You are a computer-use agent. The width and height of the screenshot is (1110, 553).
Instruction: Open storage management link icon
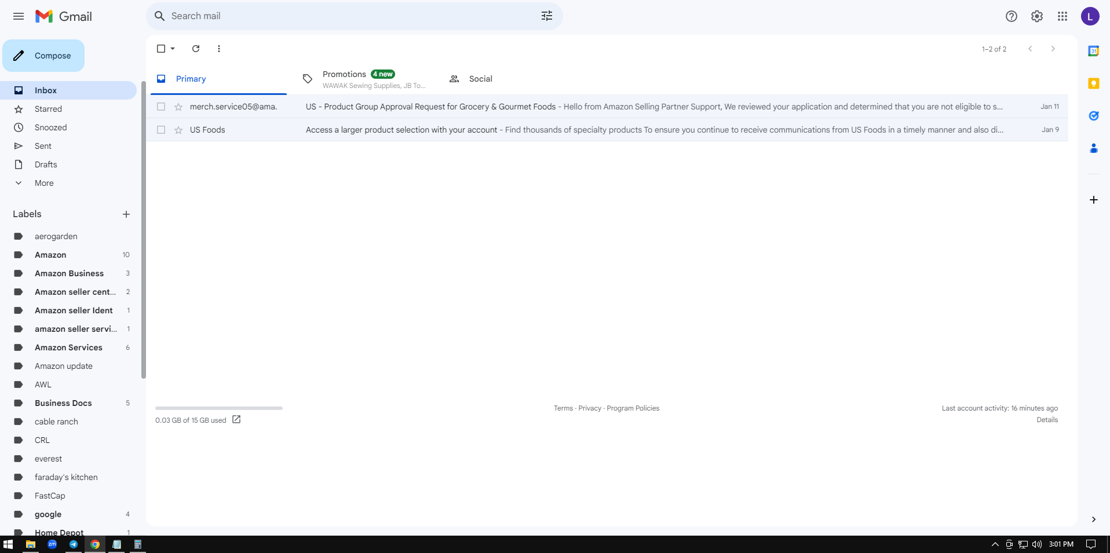[x=236, y=419]
